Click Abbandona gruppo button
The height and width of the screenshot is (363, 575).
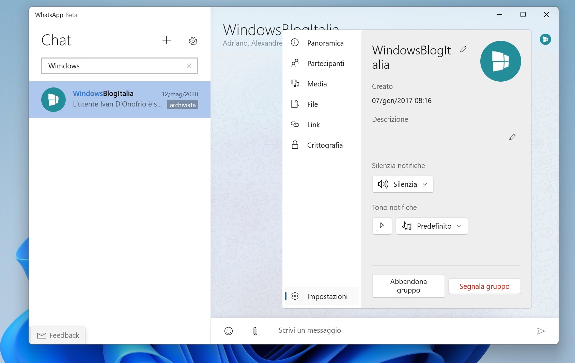[408, 286]
